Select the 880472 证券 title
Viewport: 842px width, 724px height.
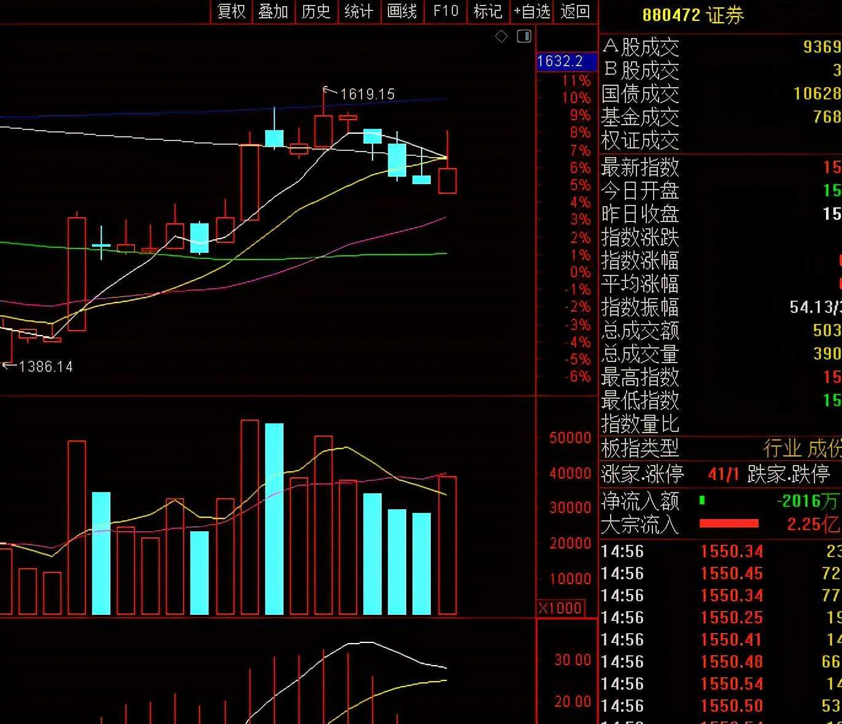[x=693, y=15]
